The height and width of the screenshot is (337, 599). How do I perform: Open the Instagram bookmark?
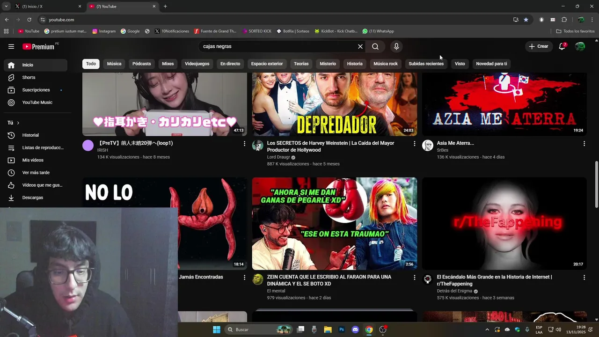[x=104, y=31]
